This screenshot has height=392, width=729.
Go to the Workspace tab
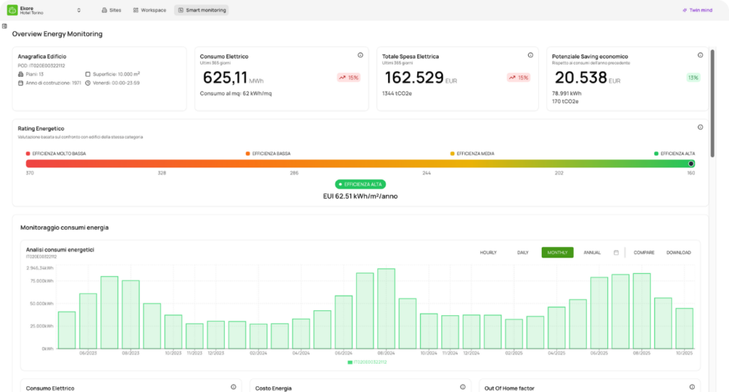[150, 10]
